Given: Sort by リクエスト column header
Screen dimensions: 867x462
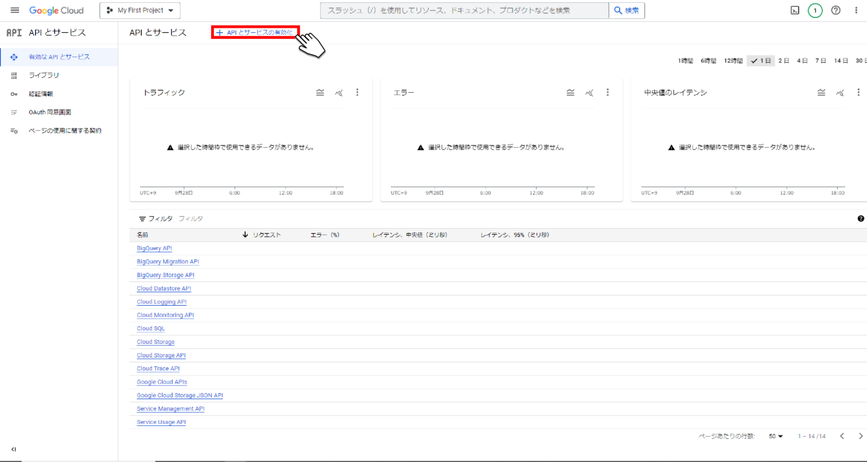Looking at the screenshot, I should [x=266, y=235].
